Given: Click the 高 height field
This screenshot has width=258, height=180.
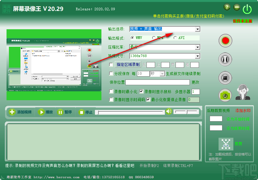Looking at the screenshot, I should pyautogui.click(x=195, y=65).
